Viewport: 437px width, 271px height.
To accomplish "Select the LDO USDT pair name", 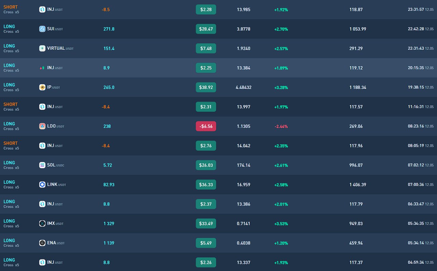I will [x=56, y=126].
